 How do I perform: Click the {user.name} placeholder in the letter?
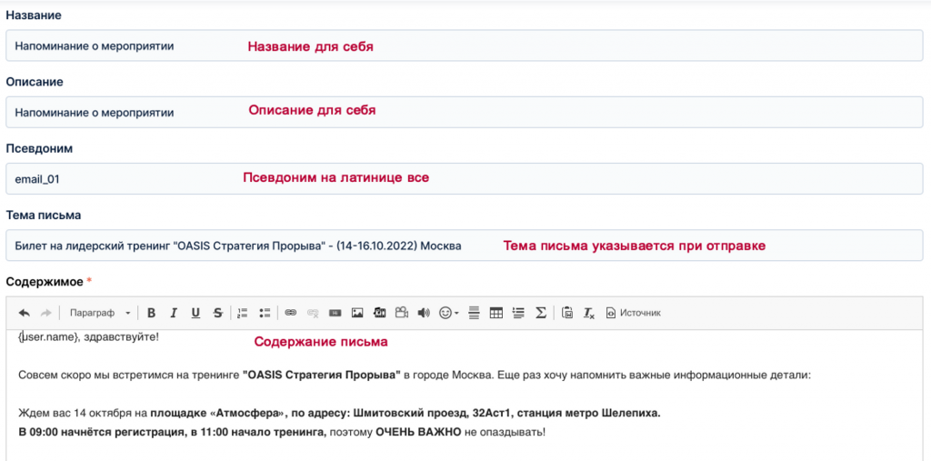pyautogui.click(x=49, y=337)
